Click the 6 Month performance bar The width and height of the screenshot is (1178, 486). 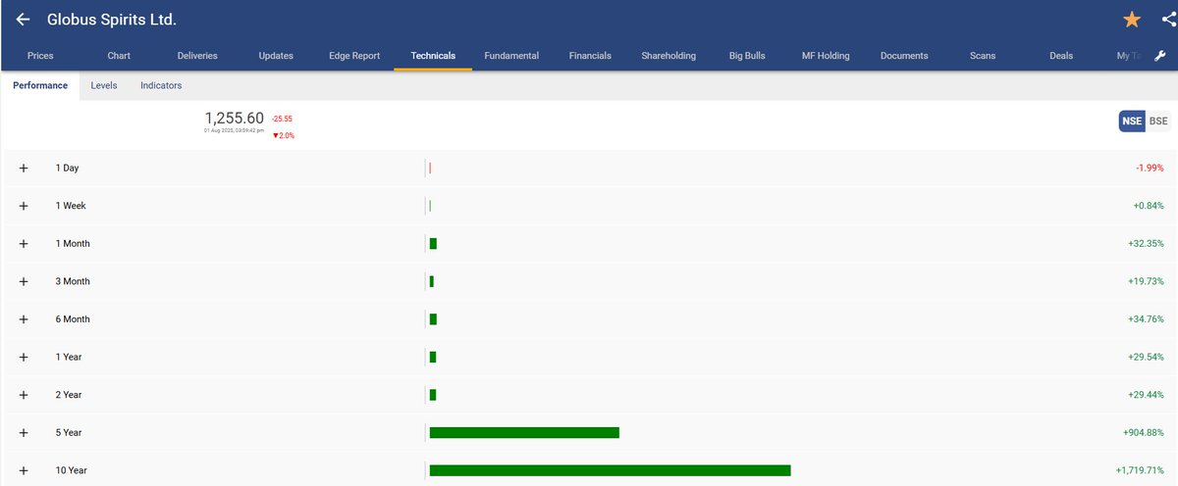click(x=433, y=318)
